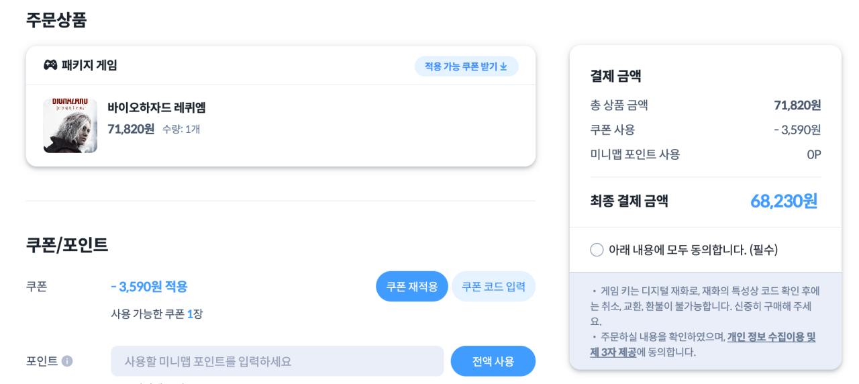Viewport: 859px width, 384px height.
Task: Click the gamepad icon beside 패키지 게임
Action: [50, 65]
